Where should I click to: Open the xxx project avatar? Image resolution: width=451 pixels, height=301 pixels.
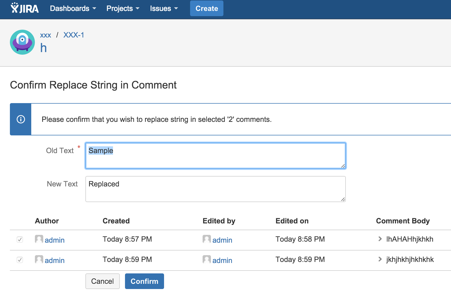pyautogui.click(x=22, y=42)
